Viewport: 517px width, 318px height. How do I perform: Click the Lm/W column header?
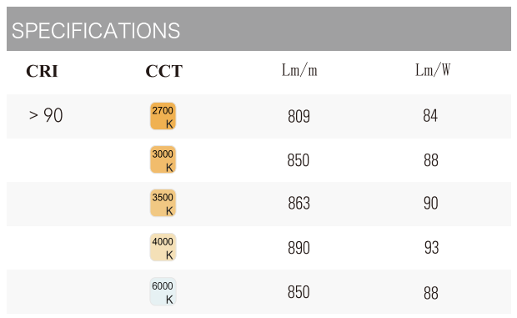click(433, 70)
